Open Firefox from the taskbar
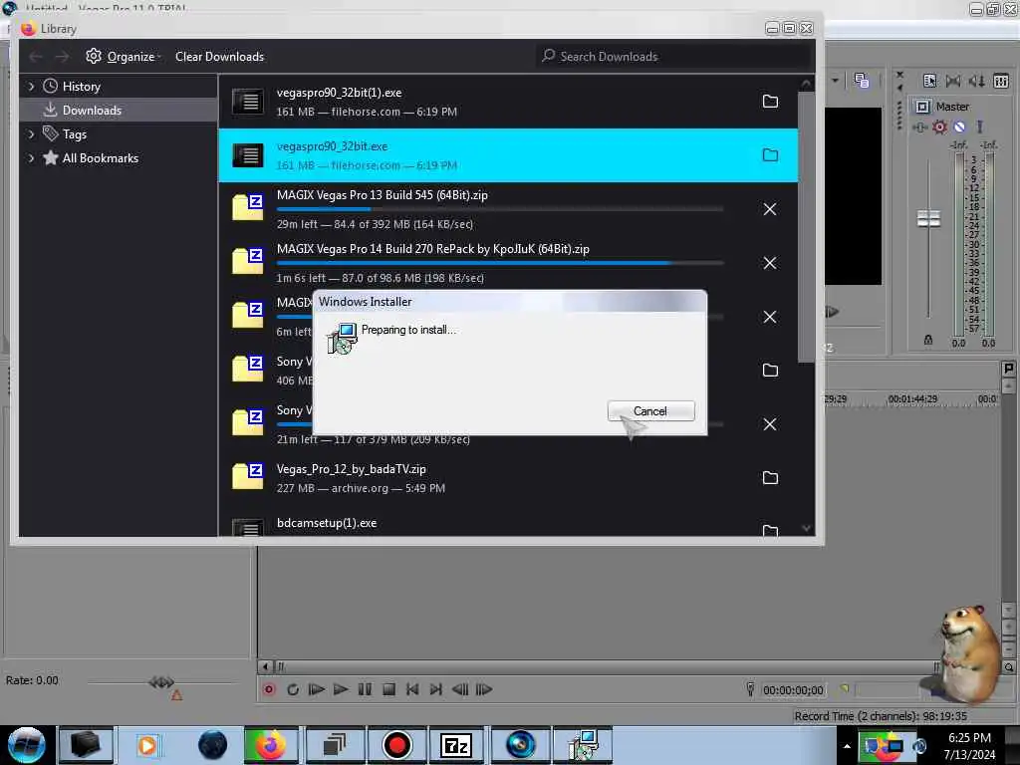The height and width of the screenshot is (765, 1020). pyautogui.click(x=271, y=745)
